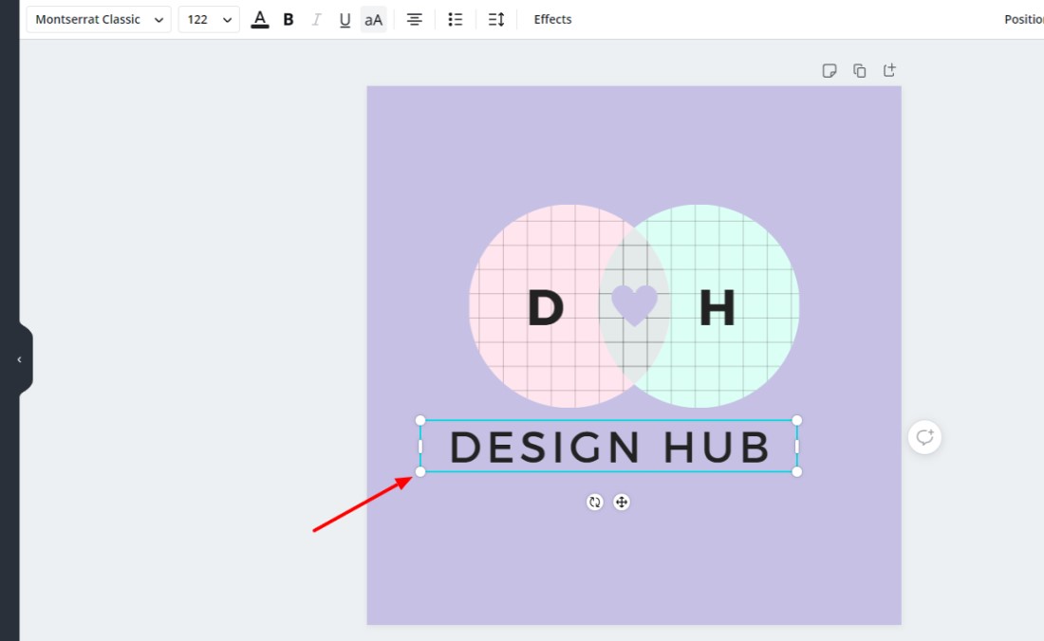Screen dimensions: 1044x641
Task: Select the letter H in green circle
Action: (x=718, y=308)
